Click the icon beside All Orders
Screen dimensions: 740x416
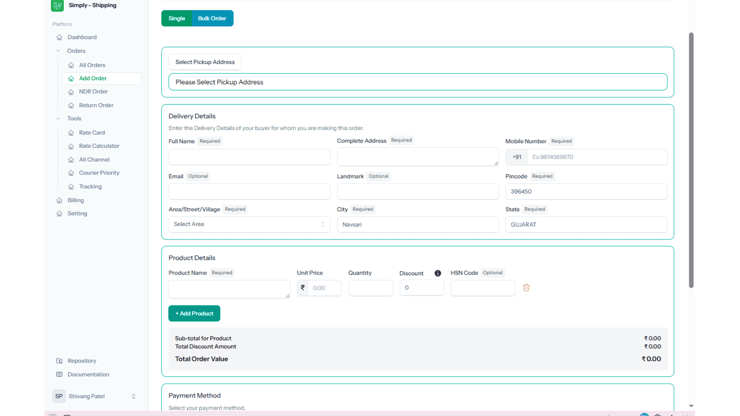click(x=71, y=65)
